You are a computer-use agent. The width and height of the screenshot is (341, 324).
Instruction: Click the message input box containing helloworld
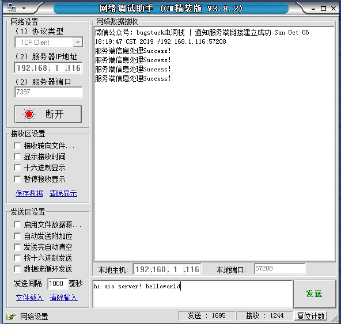(192, 294)
